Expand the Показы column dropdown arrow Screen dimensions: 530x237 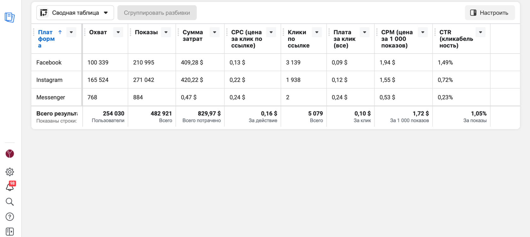click(166, 32)
